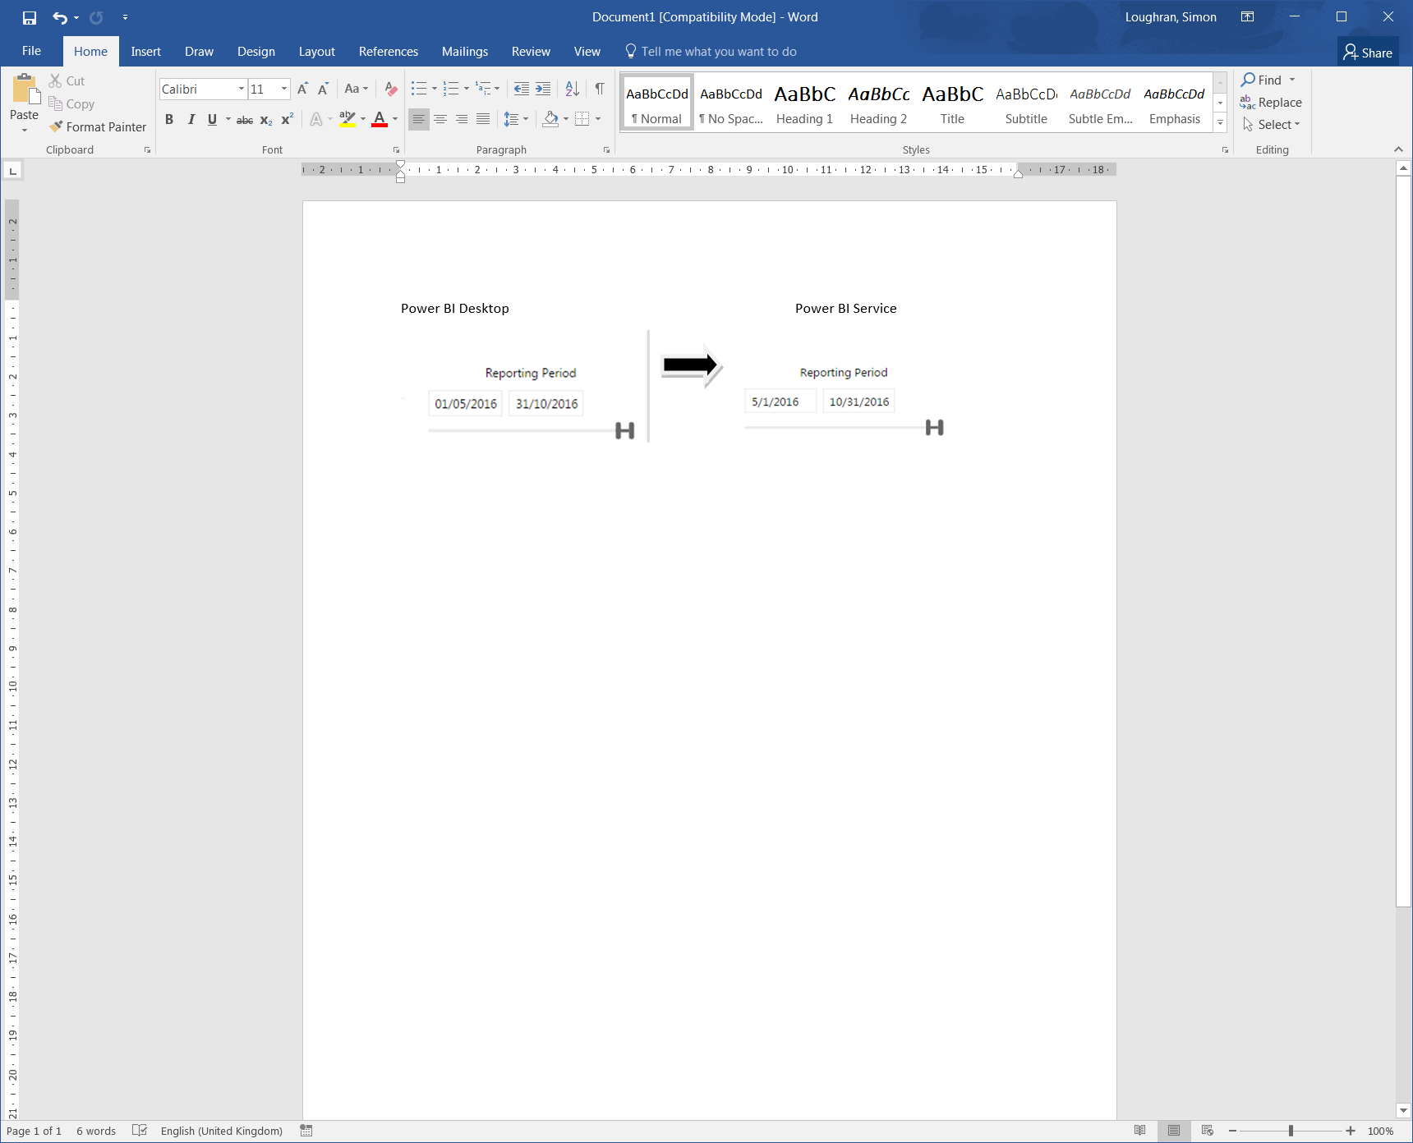
Task: Justify the paragraph text
Action: (x=483, y=120)
